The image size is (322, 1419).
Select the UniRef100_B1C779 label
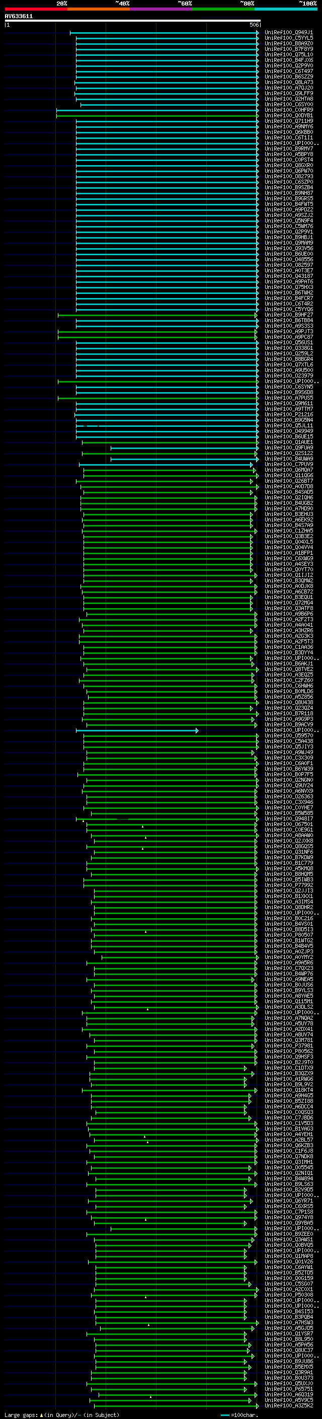tap(288, 863)
